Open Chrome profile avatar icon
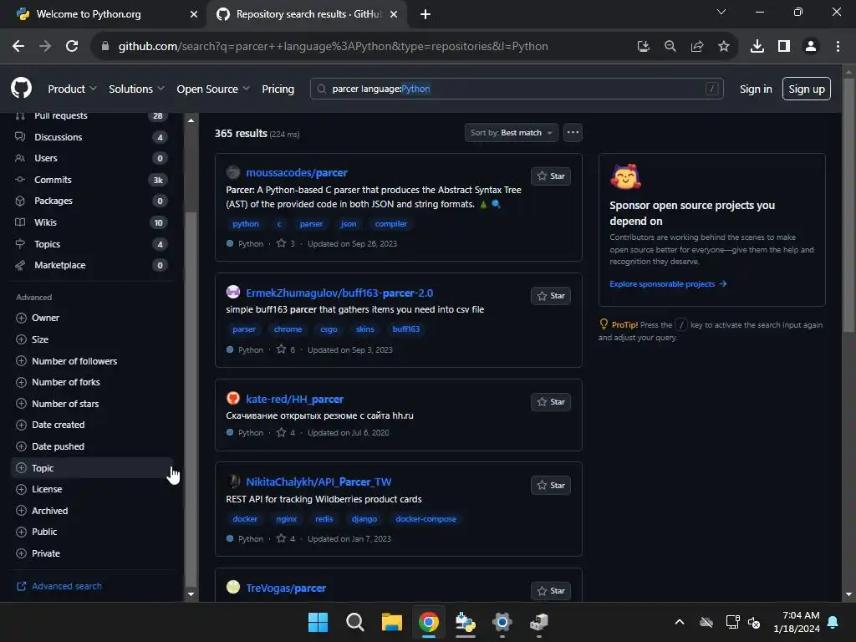The image size is (856, 642). (x=811, y=47)
